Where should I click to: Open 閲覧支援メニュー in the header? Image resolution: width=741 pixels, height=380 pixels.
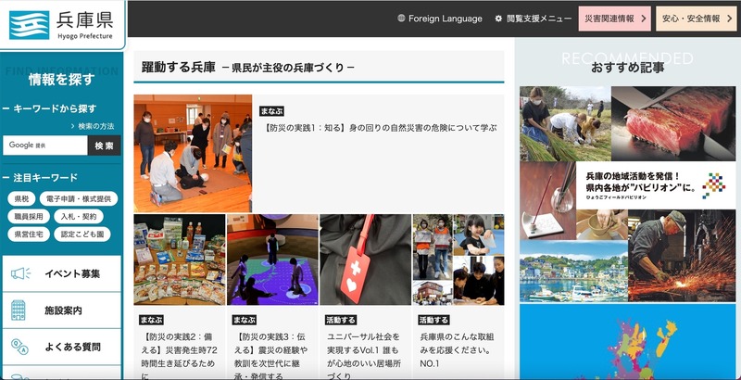[x=534, y=19]
